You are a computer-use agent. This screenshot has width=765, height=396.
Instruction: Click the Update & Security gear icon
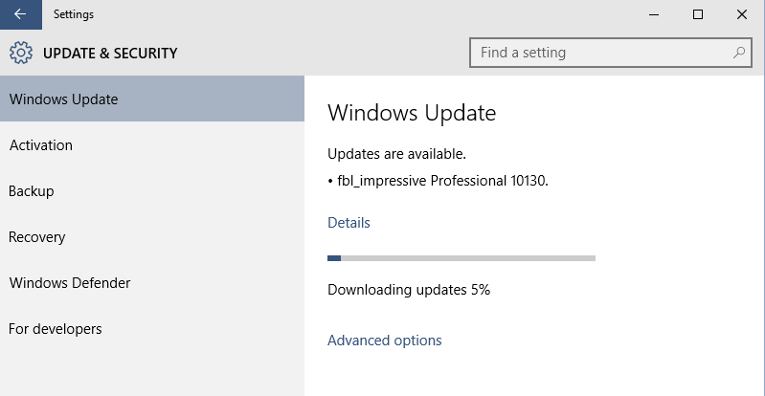click(21, 53)
